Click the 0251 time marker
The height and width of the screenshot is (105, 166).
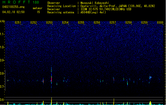tap(18, 23)
